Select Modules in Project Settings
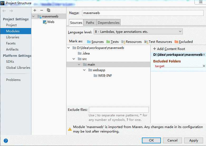 click(16, 31)
